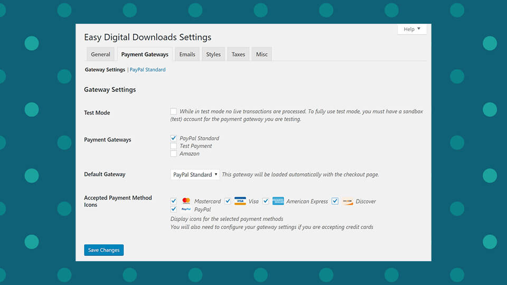Uncheck the PayPal icon checkbox
The width and height of the screenshot is (507, 285).
point(174,209)
